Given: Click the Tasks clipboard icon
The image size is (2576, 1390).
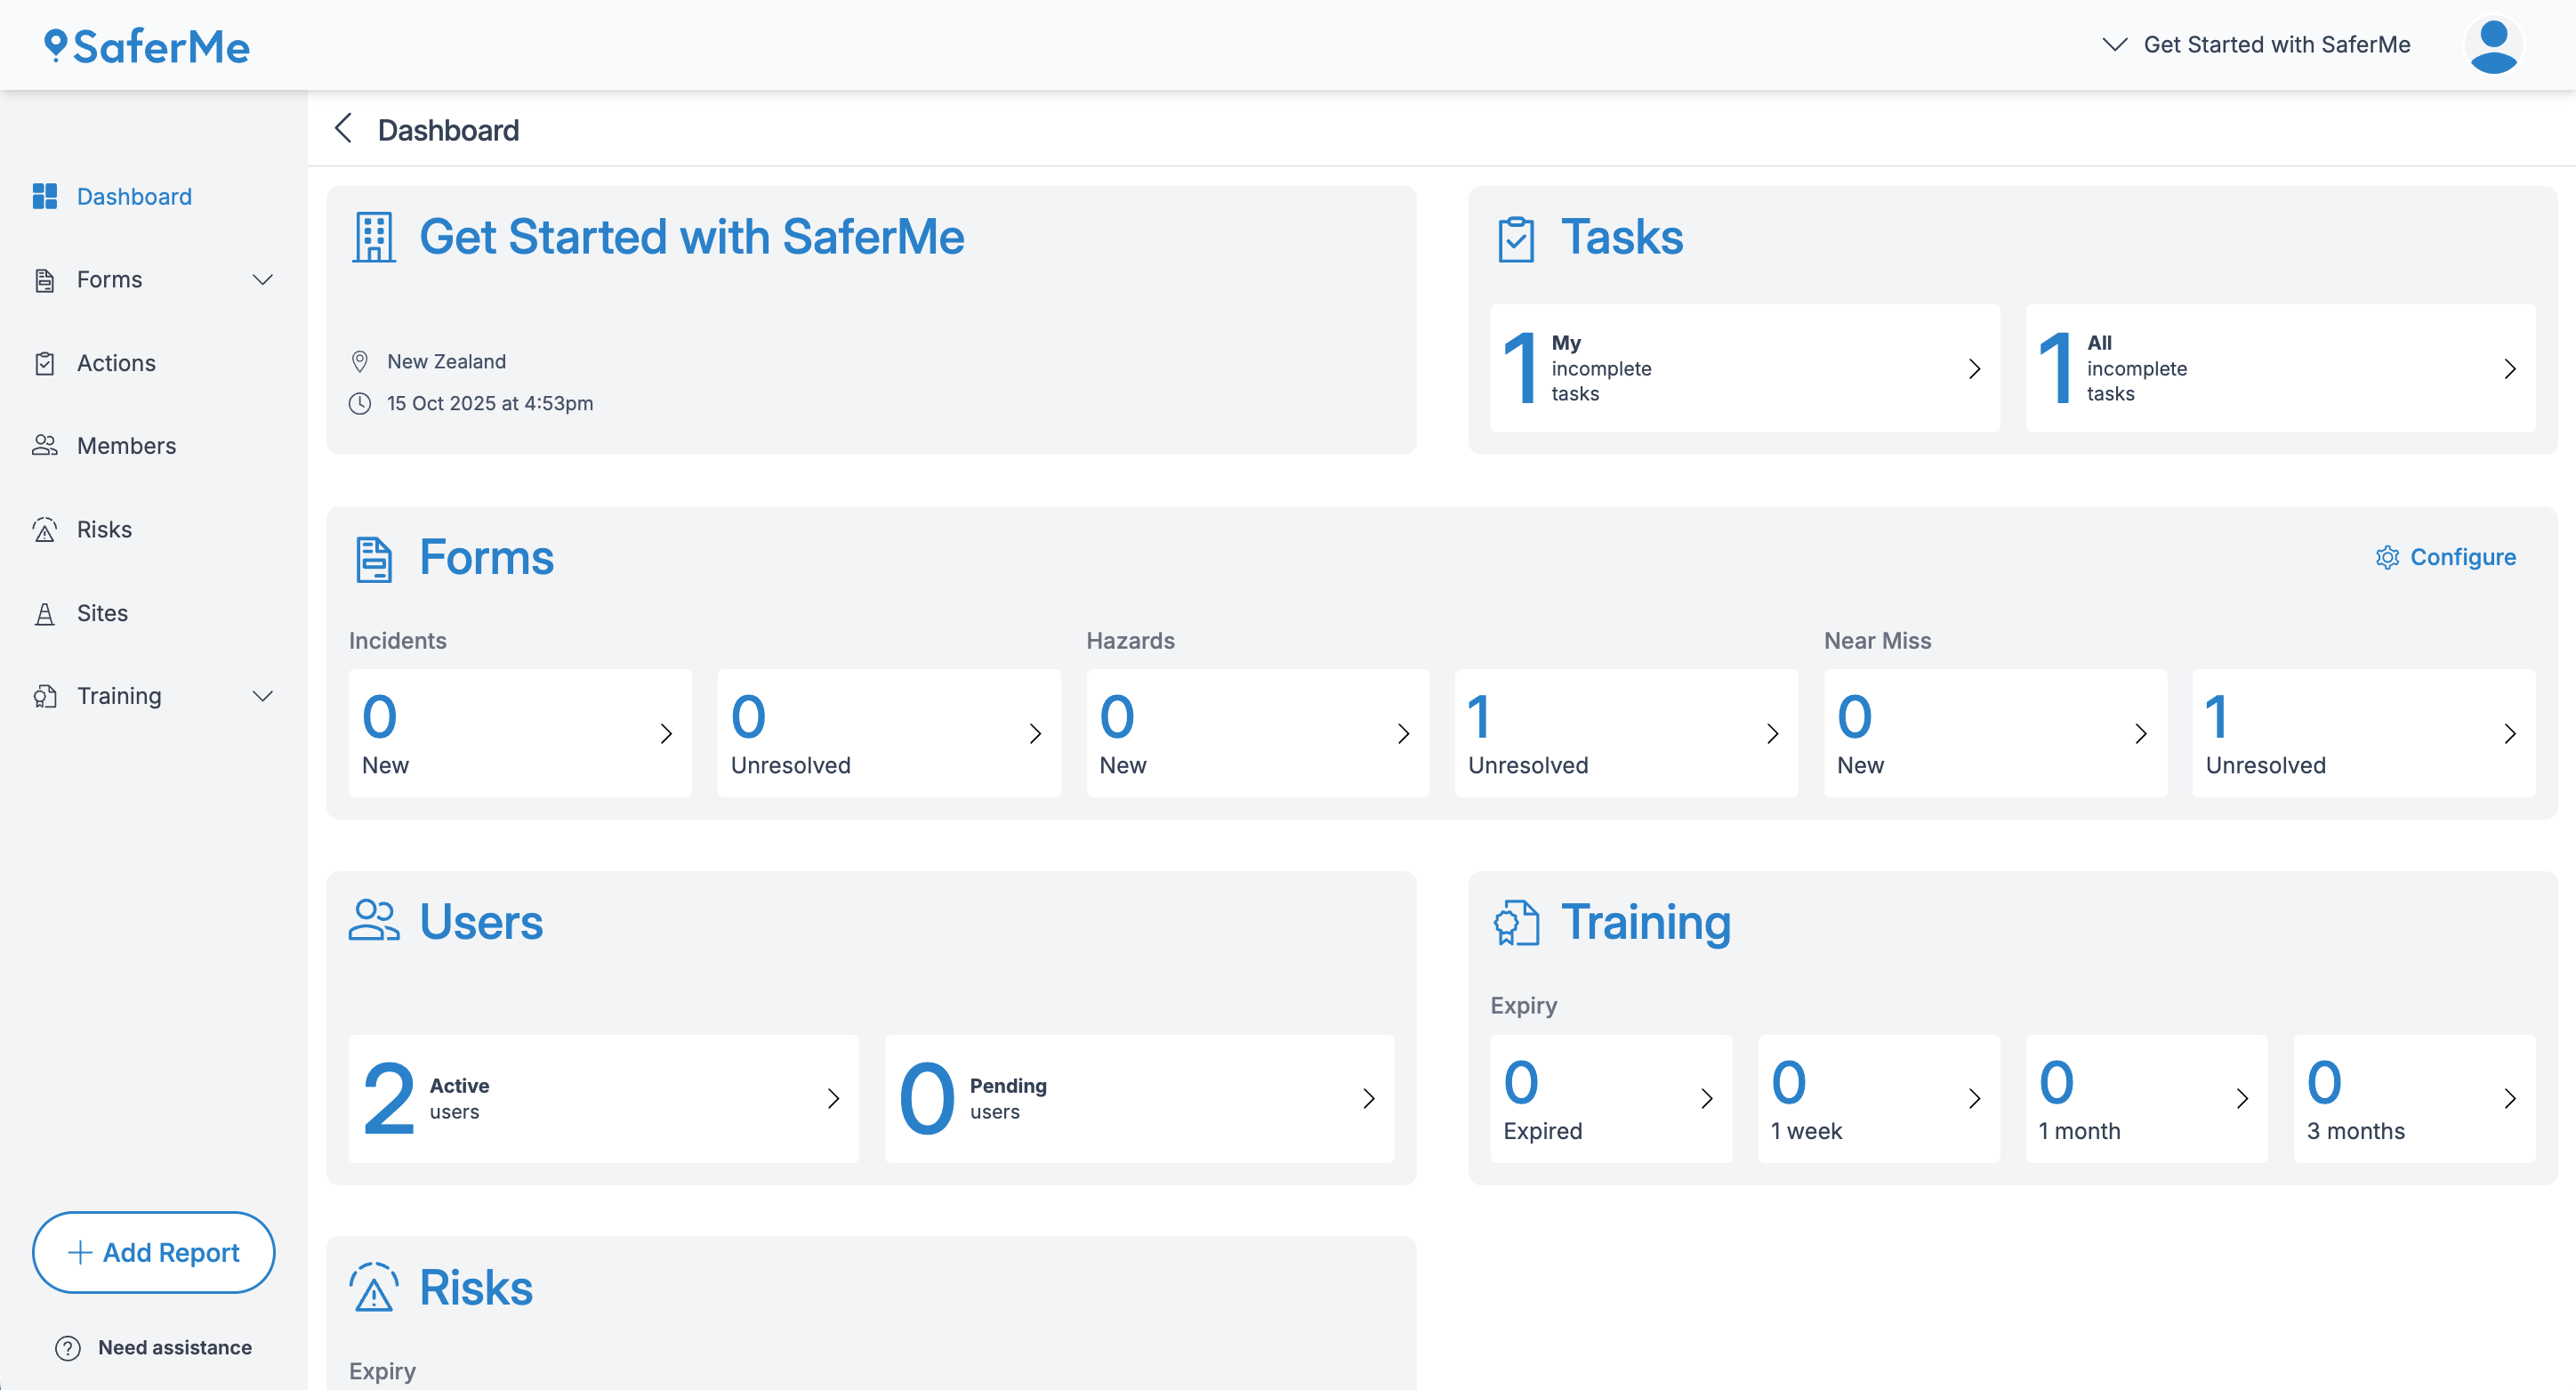Looking at the screenshot, I should click(1516, 238).
